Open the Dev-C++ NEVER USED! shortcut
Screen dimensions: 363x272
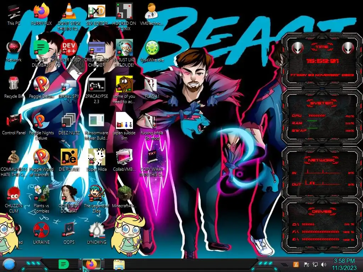pos(69,51)
